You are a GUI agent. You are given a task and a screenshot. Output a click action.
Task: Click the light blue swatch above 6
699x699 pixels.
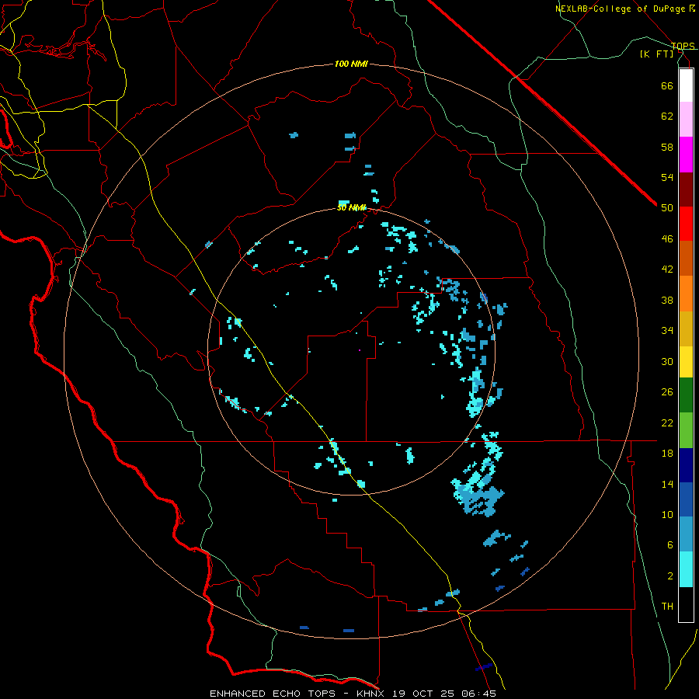pos(686,534)
